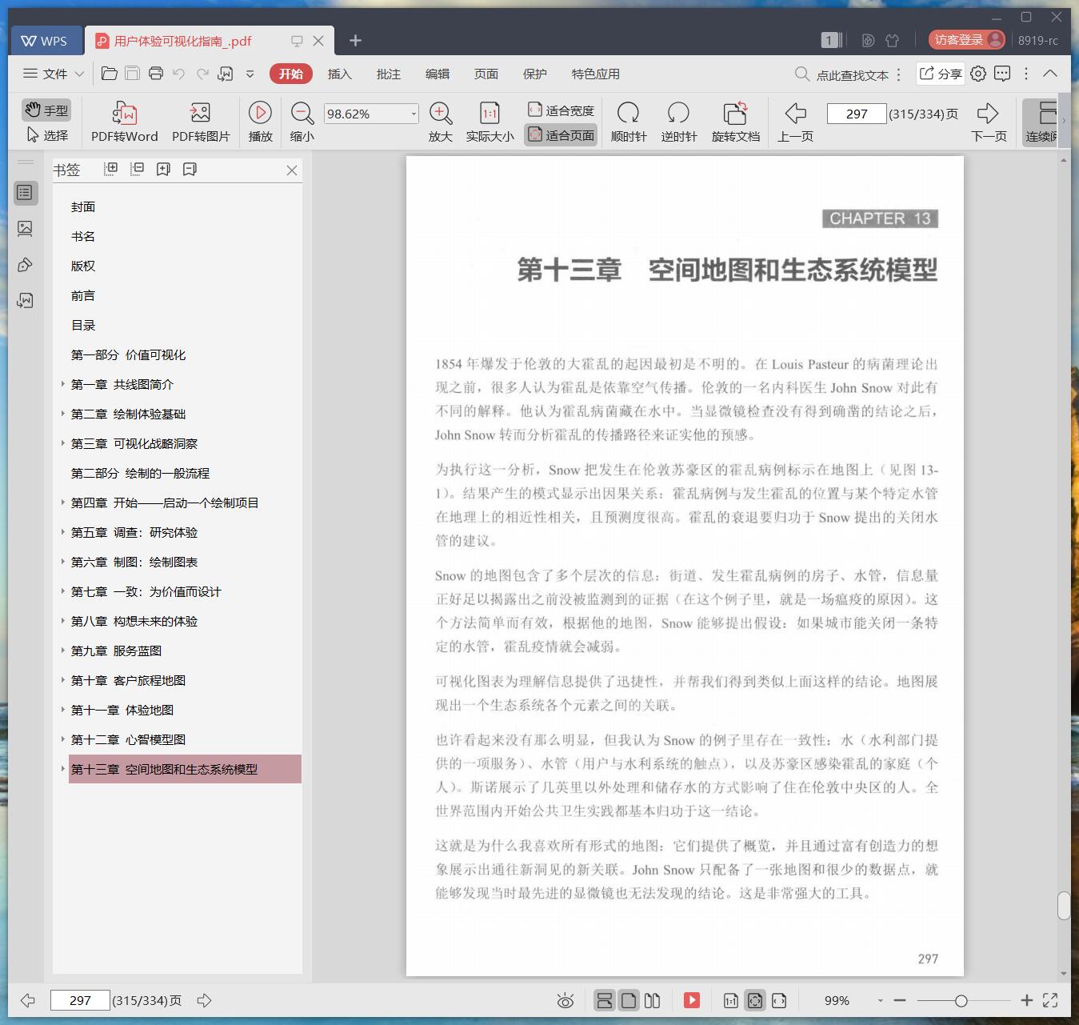Screen dimensions: 1079x1025
Task: Open file with the folder icon
Action: pyautogui.click(x=110, y=74)
